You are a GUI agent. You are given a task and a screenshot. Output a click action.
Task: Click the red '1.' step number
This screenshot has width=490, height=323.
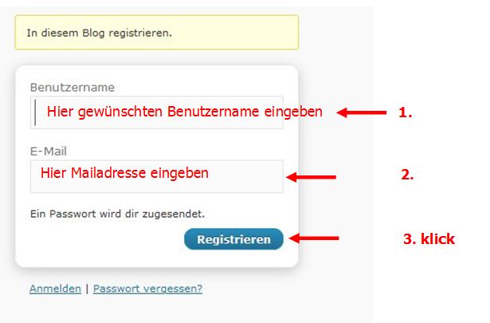click(406, 113)
